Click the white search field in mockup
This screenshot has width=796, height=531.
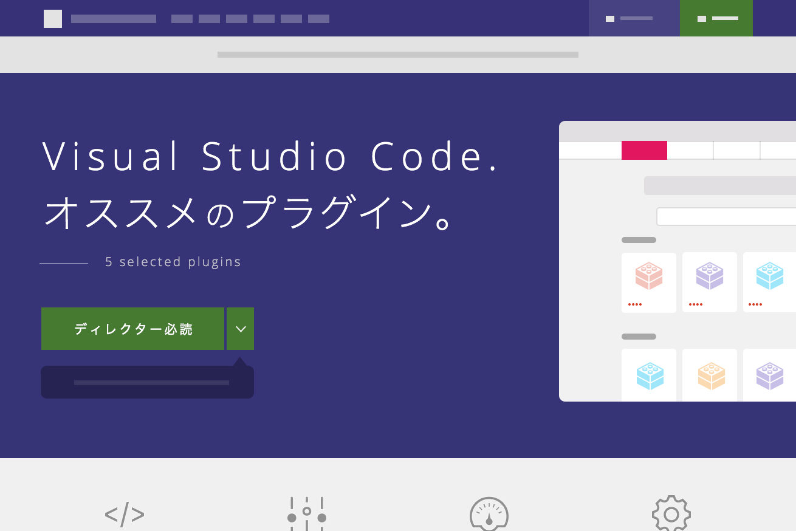point(726,216)
